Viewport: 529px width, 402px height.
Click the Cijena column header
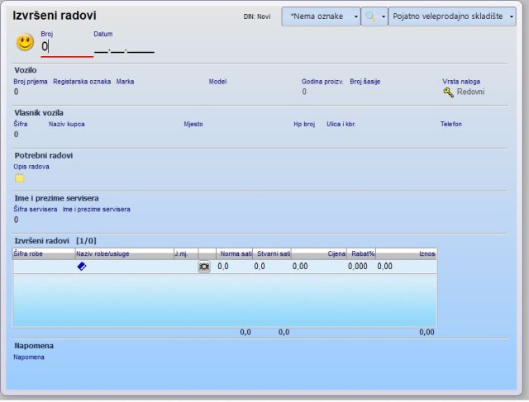[x=335, y=253]
